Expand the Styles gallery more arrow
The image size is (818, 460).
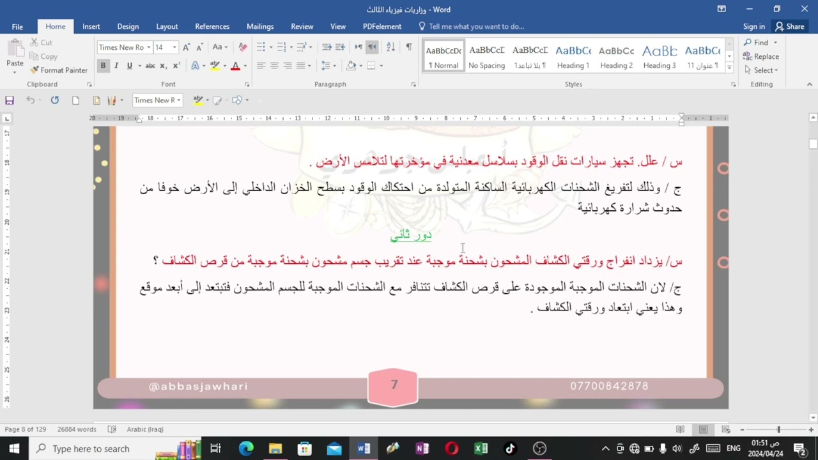729,66
